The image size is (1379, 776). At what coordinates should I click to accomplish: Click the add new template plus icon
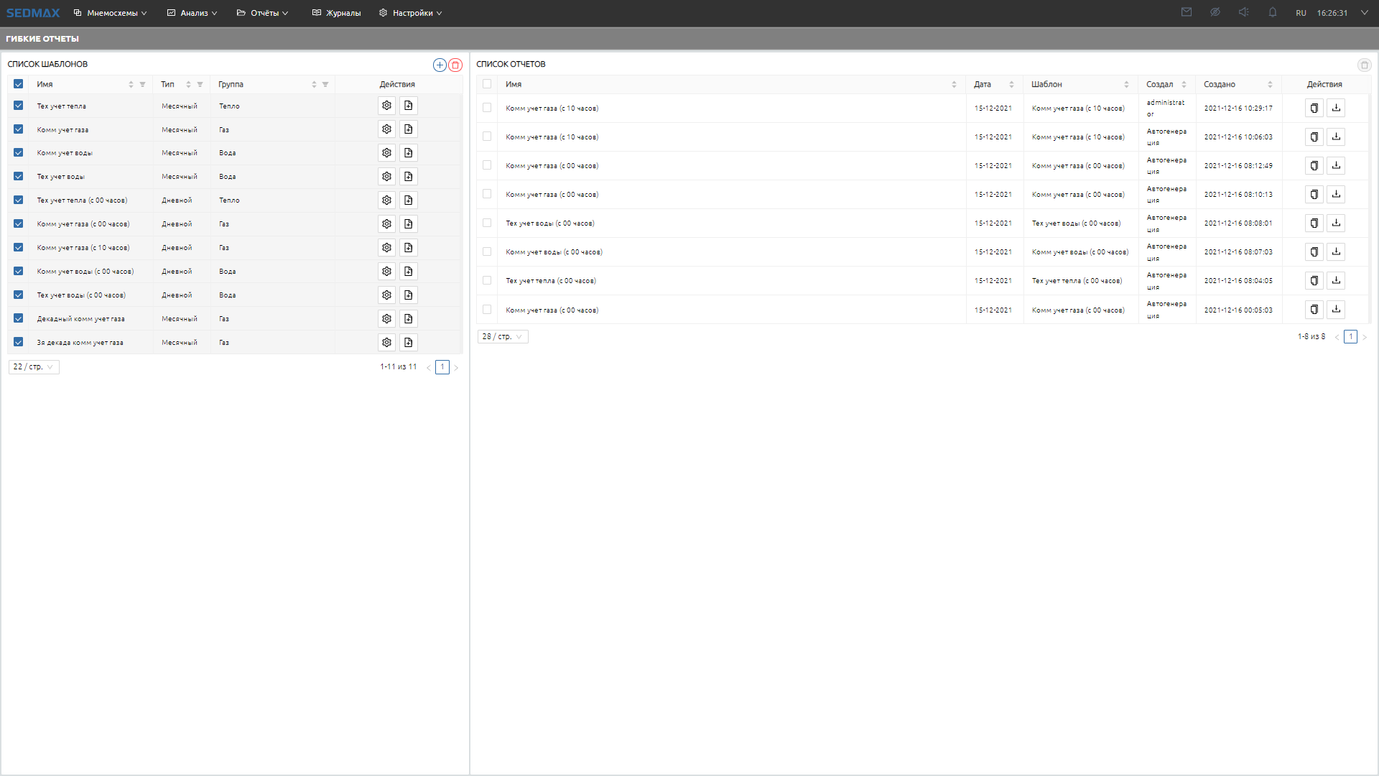[440, 65]
